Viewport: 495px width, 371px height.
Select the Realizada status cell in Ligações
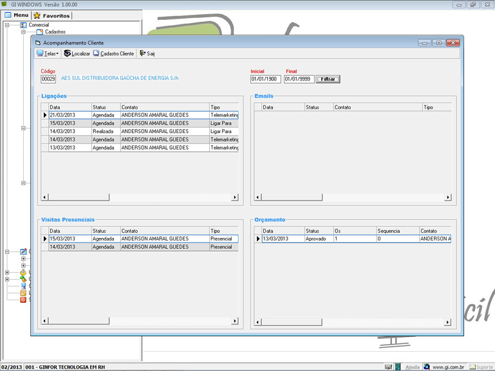tap(106, 131)
